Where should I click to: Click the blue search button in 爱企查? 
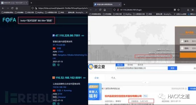[x=172, y=68]
